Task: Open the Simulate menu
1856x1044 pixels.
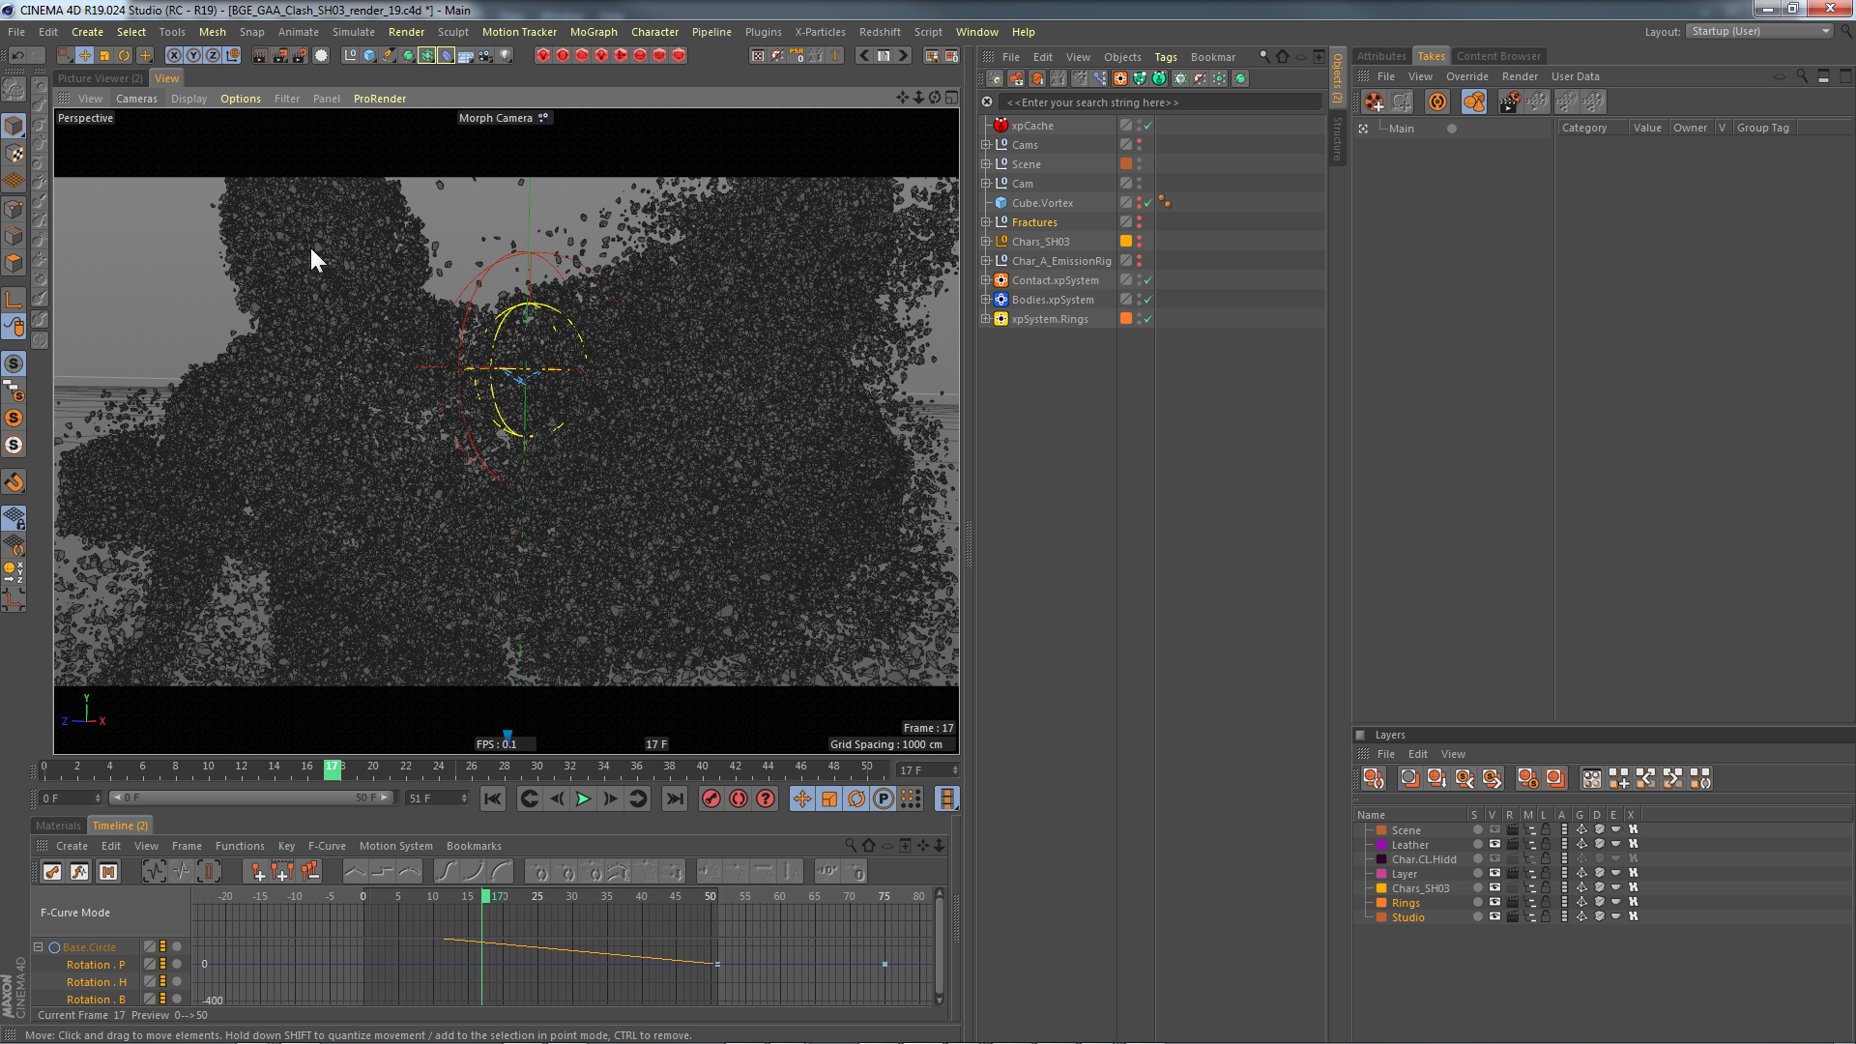Action: pos(354,32)
